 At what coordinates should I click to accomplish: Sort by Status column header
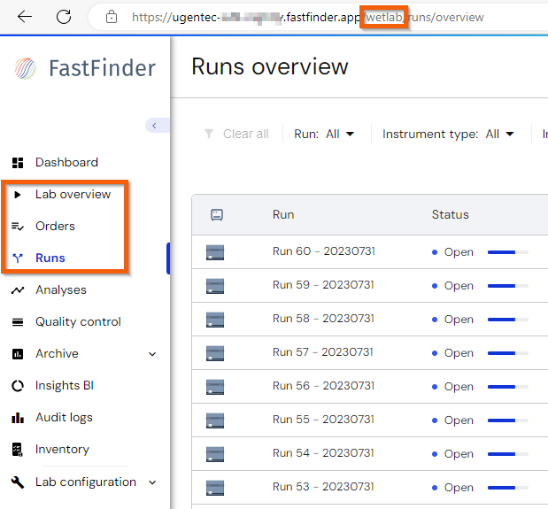point(450,214)
